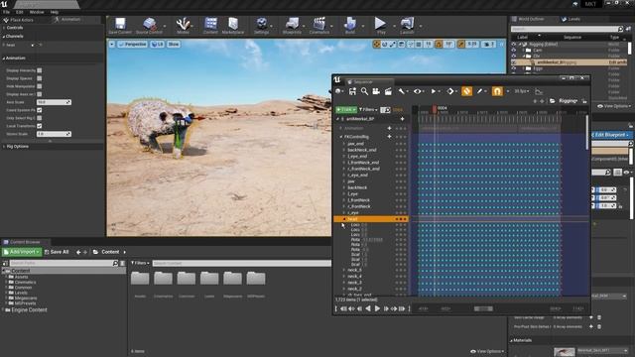Click Sequencer render movie clapperboard icon

click(388, 92)
